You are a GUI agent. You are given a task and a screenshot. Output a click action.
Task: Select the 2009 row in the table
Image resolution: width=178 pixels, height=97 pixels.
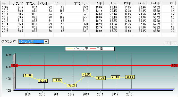(89, 7)
